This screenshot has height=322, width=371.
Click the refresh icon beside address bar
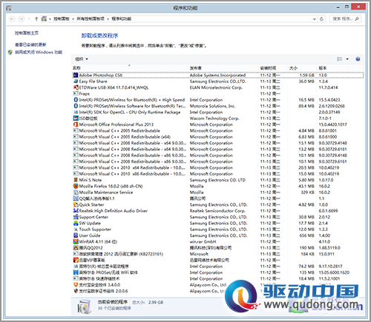coord(321,19)
